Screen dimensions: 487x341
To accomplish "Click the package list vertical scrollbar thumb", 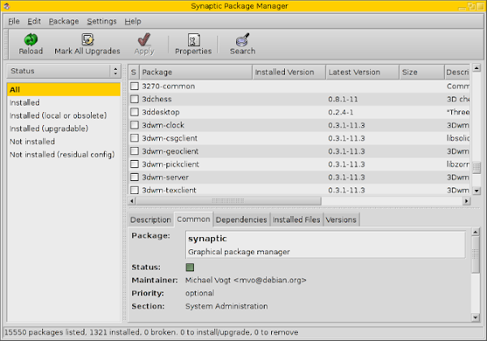I will point(476,168).
